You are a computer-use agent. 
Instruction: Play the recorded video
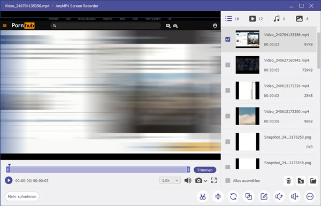click(9, 180)
